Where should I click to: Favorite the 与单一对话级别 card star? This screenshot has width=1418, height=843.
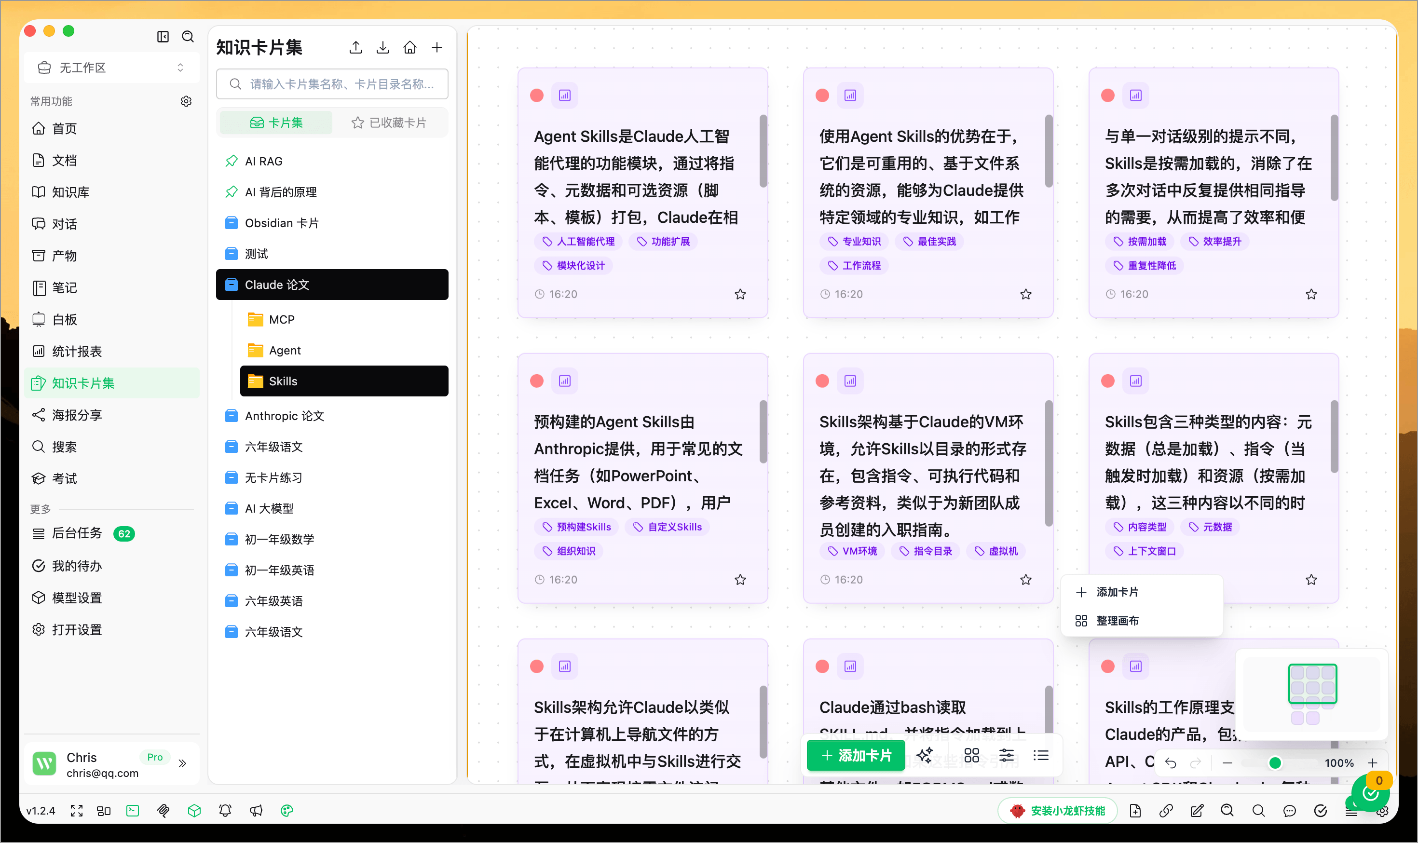pos(1311,294)
